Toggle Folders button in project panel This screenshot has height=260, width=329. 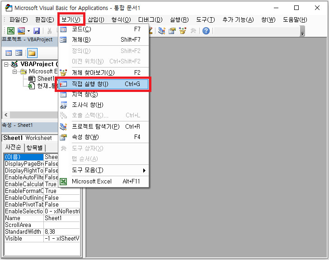[32, 53]
